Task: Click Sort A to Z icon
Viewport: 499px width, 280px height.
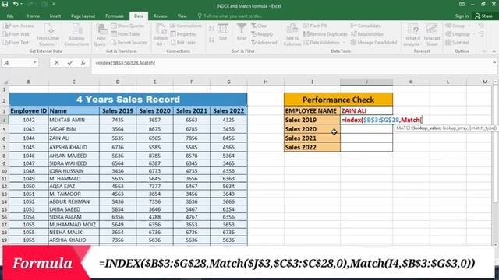Action: tap(211, 28)
